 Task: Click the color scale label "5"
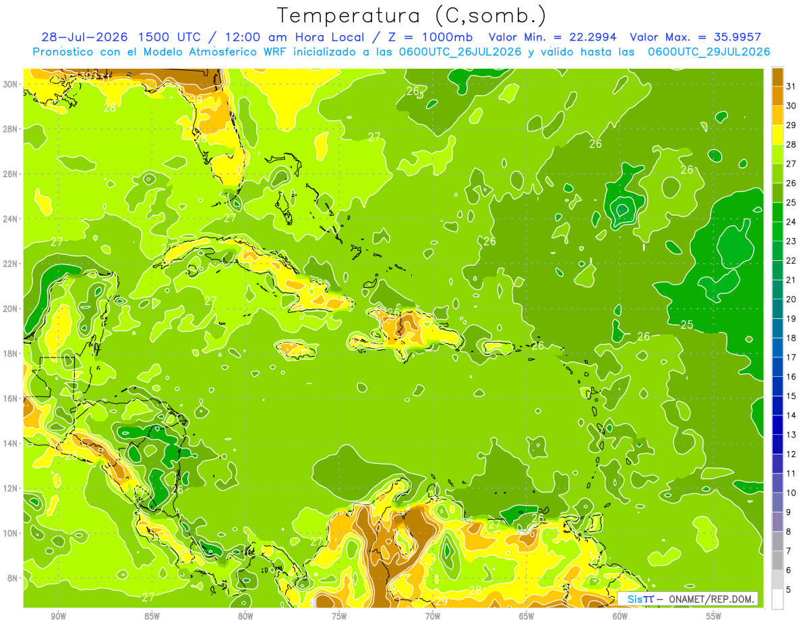coord(789,590)
